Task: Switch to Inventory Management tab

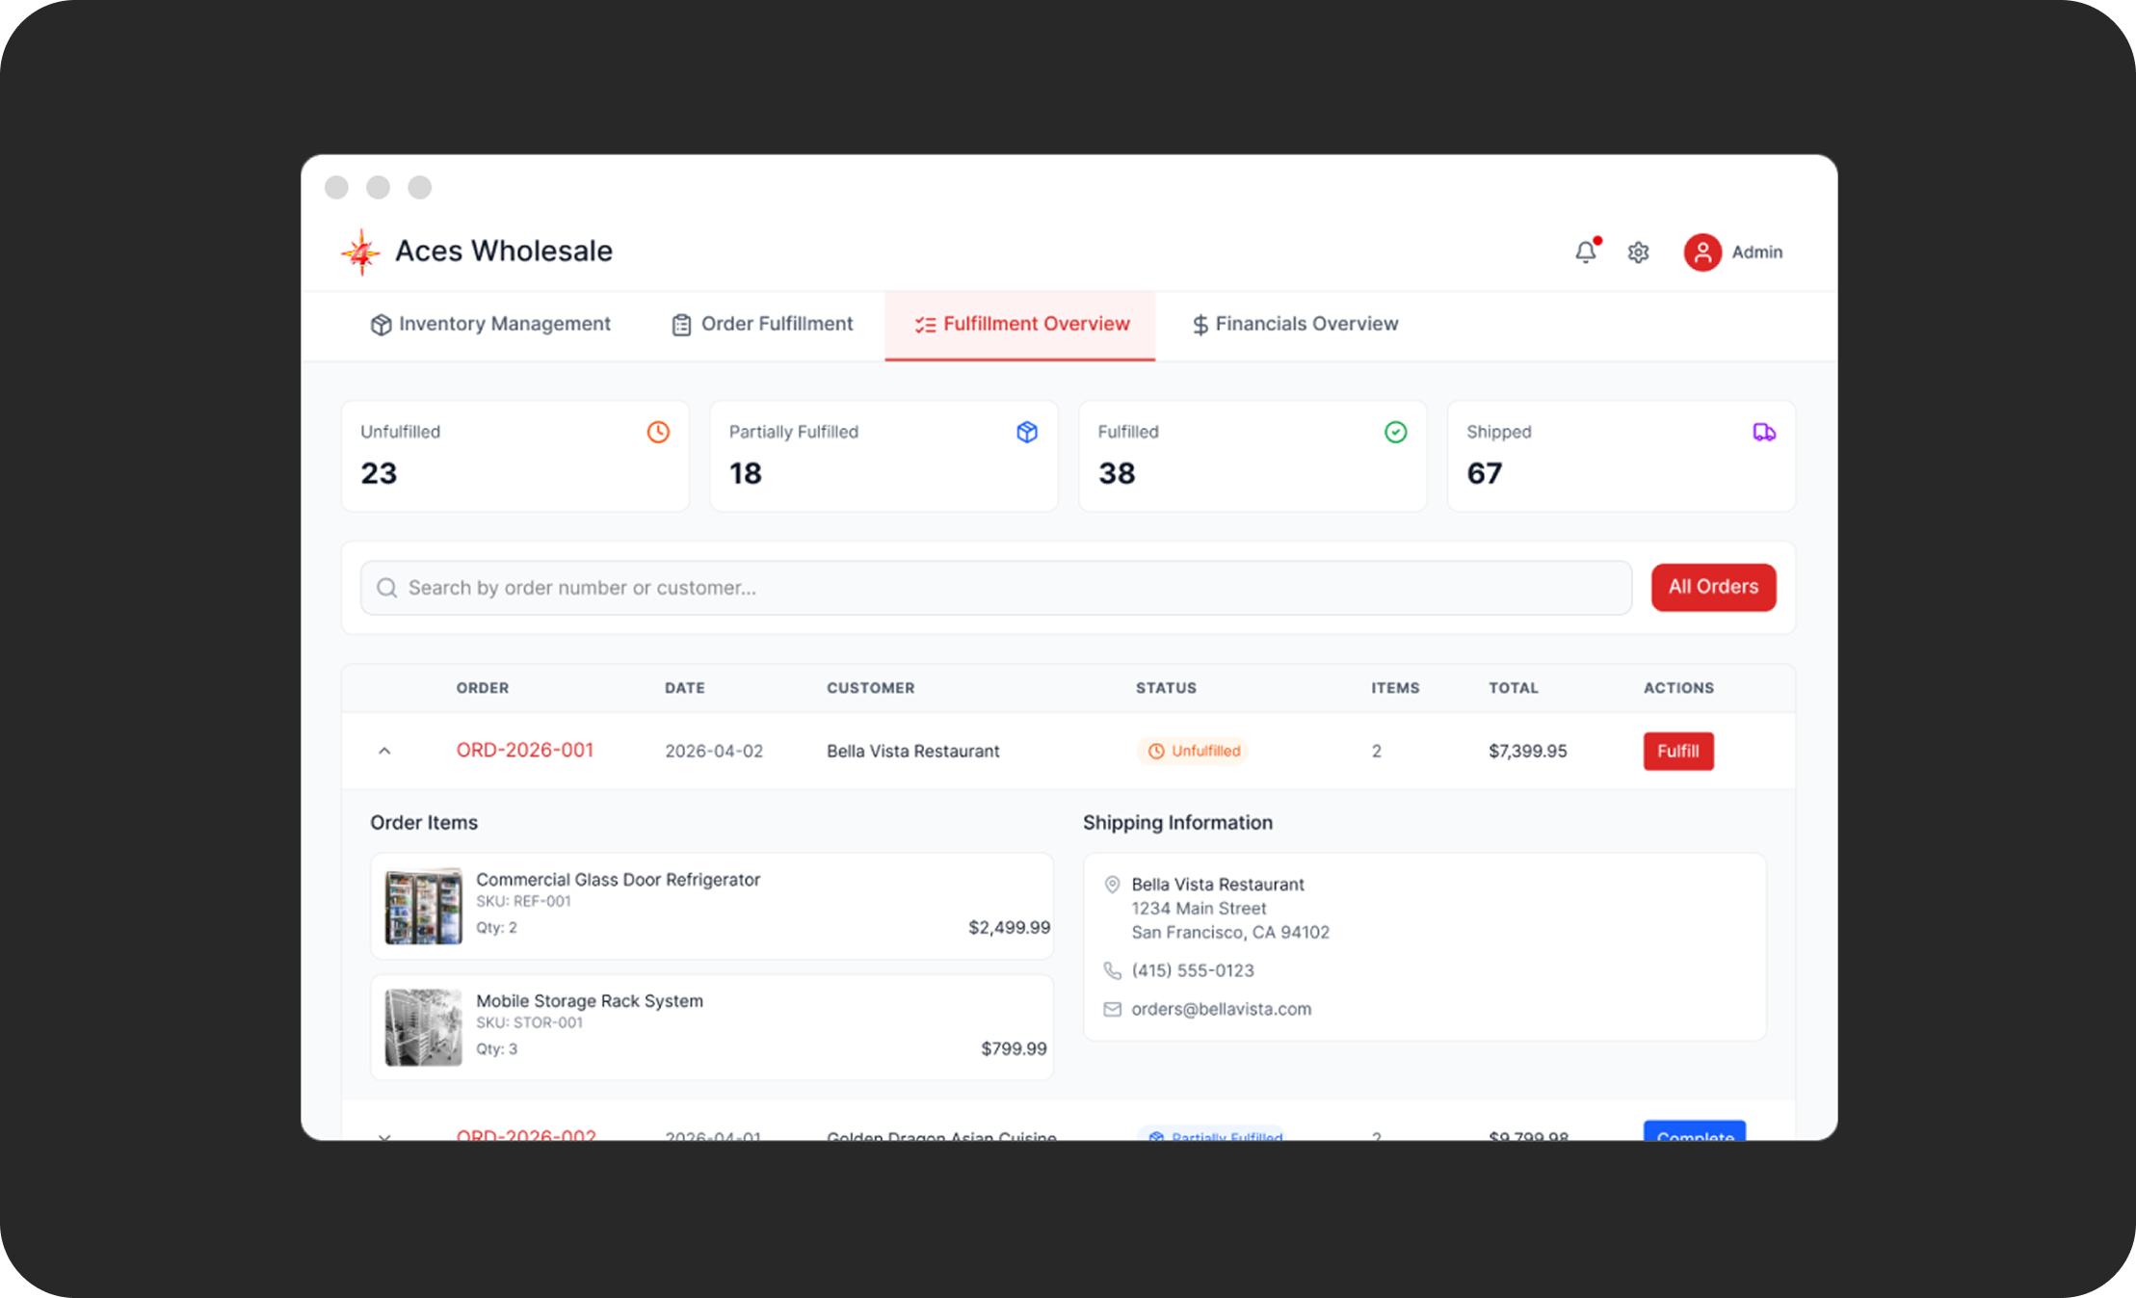Action: 489,324
